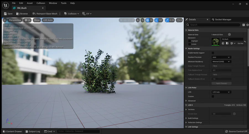249x134 pixels.
Task: Open Details panel settings gear
Action: (247, 25)
